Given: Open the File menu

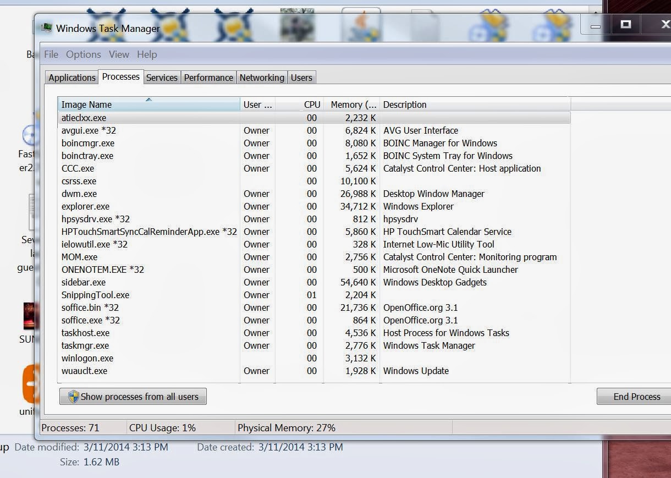Looking at the screenshot, I should [51, 54].
